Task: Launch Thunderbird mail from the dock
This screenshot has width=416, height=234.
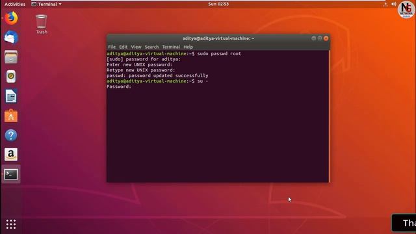Action: point(11,38)
